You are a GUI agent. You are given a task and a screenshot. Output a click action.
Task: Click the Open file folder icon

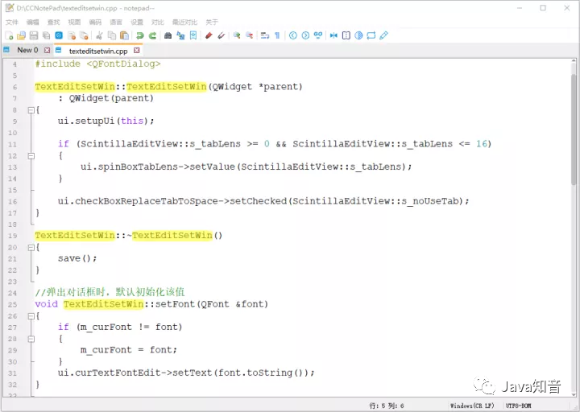pos(22,35)
